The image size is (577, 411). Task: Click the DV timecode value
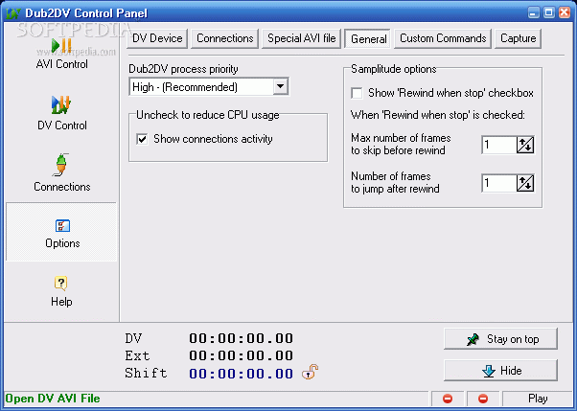click(241, 338)
